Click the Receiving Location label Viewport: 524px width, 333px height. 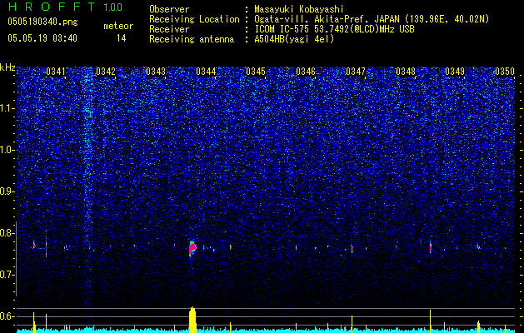[x=194, y=19]
